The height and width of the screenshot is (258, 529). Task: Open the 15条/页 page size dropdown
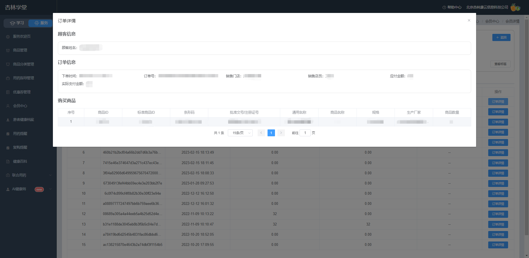click(240, 133)
